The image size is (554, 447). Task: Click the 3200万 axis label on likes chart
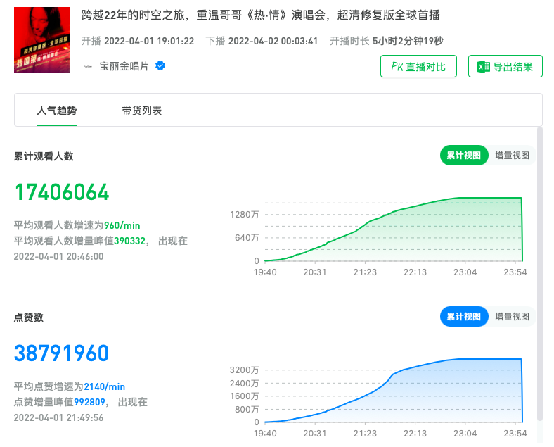244,370
